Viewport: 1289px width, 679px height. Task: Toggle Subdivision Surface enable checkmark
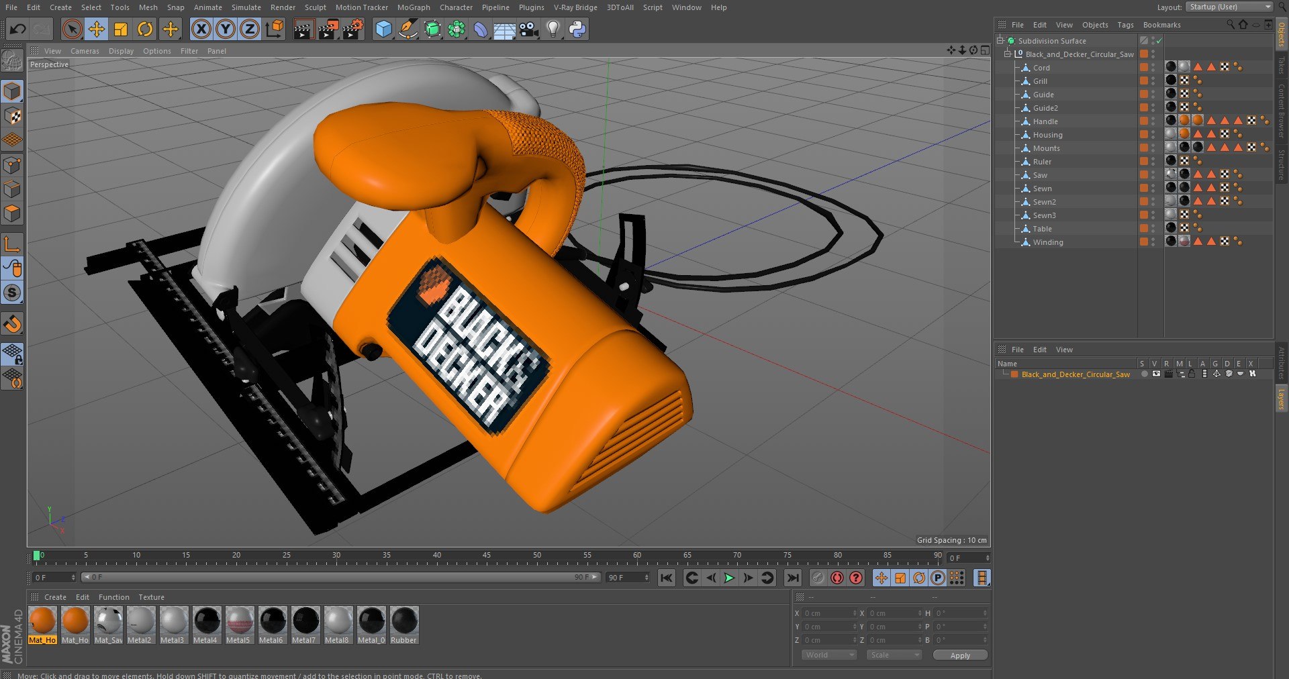(1159, 41)
